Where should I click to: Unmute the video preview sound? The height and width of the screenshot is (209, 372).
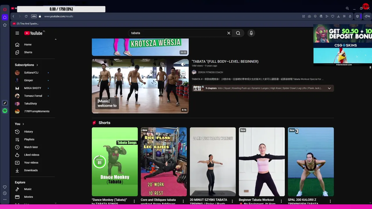(183, 64)
